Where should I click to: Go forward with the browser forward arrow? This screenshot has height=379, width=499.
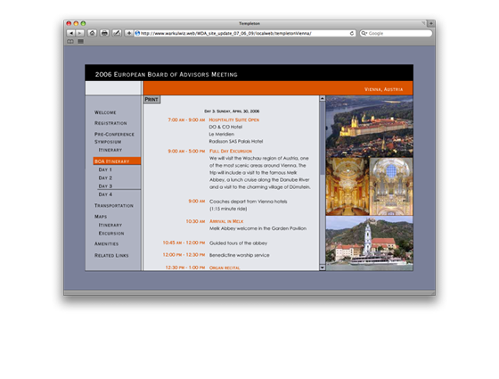(79, 33)
